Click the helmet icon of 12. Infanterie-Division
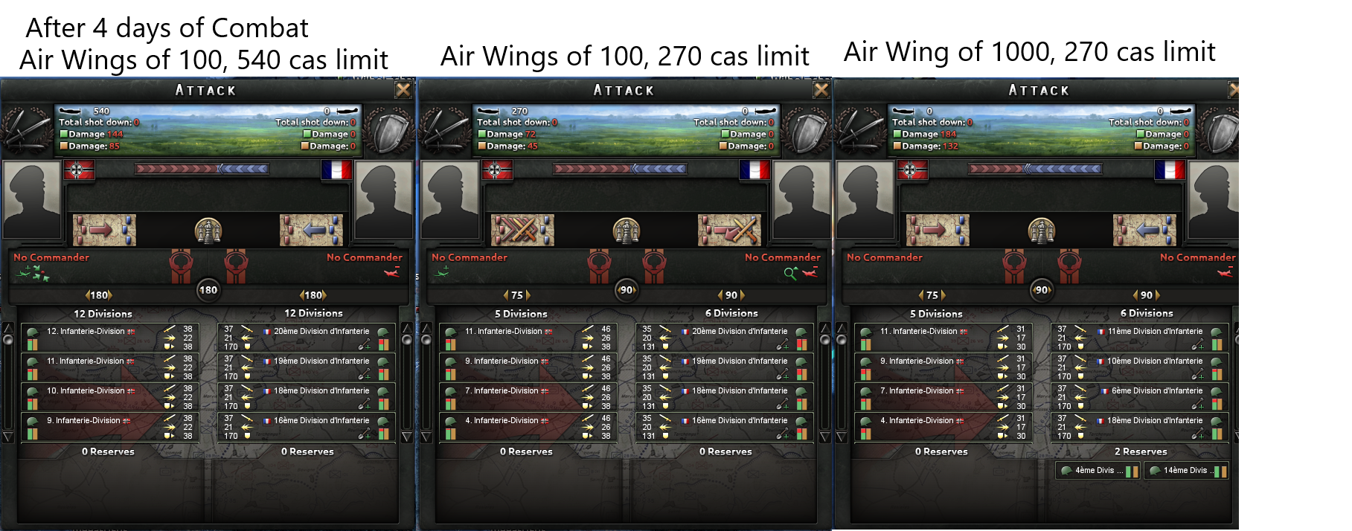Viewport: 1352px width, 531px height. 33,332
